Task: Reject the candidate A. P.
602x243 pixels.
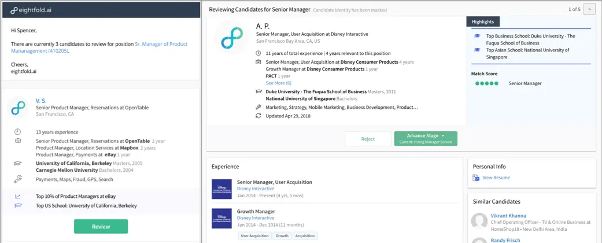Action: [368, 139]
